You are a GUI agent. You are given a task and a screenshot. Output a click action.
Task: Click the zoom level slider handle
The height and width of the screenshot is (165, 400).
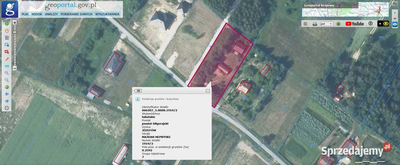pyautogui.click(x=15, y=32)
